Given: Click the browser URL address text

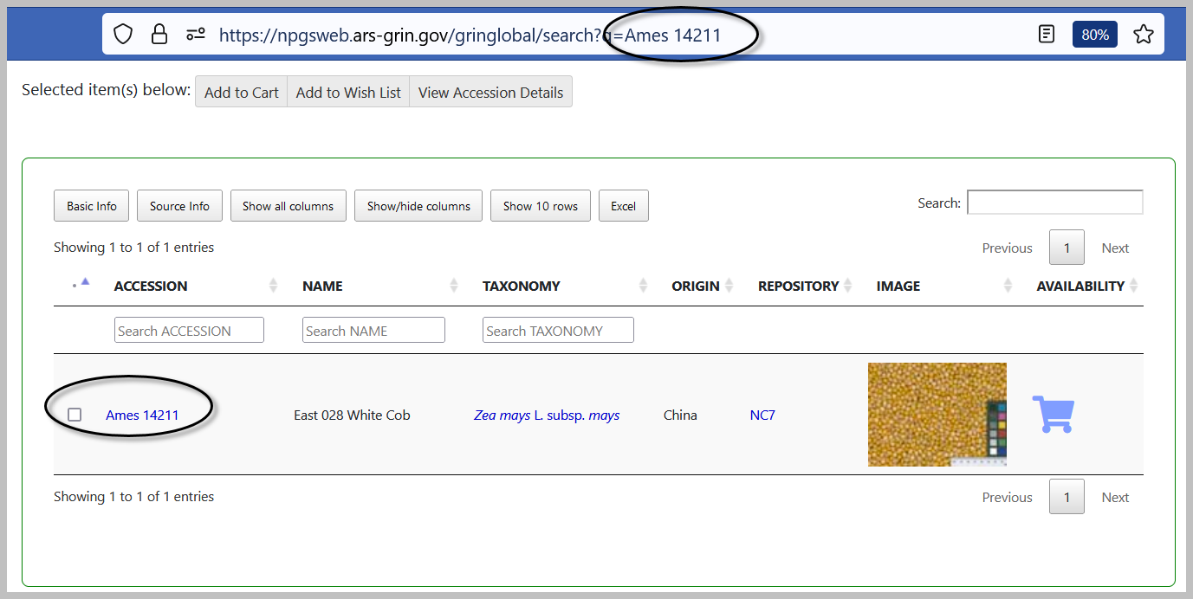Looking at the screenshot, I should [470, 35].
